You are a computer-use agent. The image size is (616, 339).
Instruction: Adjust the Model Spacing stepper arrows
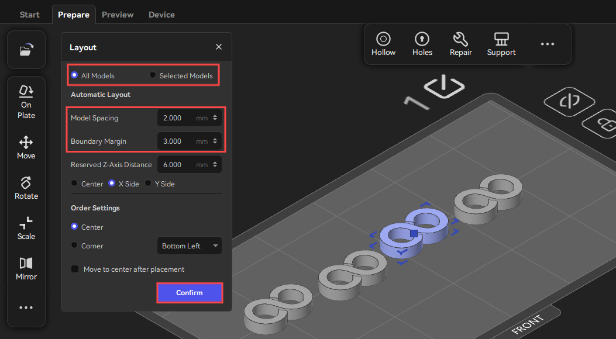tap(216, 118)
